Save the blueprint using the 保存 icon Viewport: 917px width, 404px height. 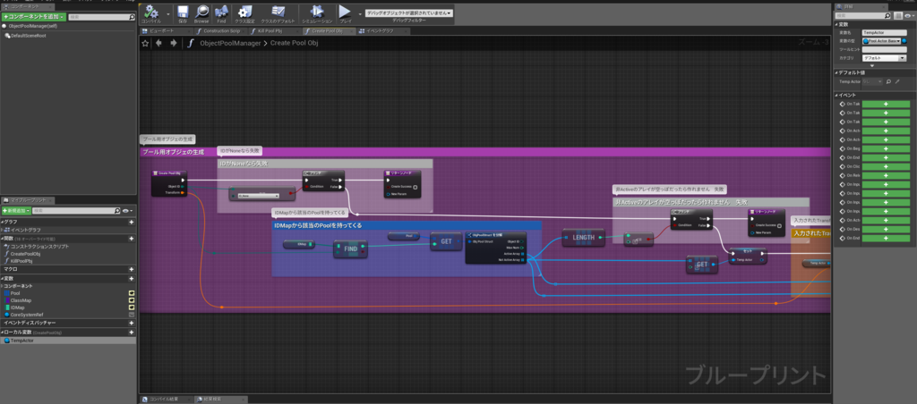(183, 13)
